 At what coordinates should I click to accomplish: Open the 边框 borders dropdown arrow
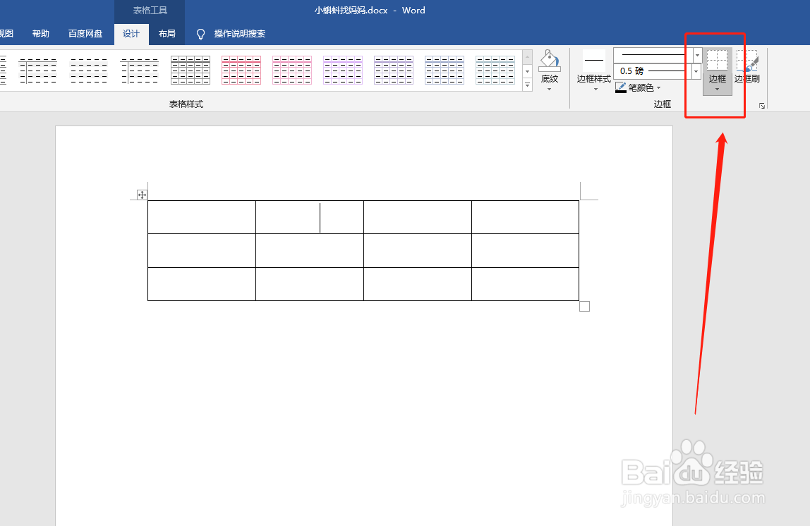coord(717,90)
